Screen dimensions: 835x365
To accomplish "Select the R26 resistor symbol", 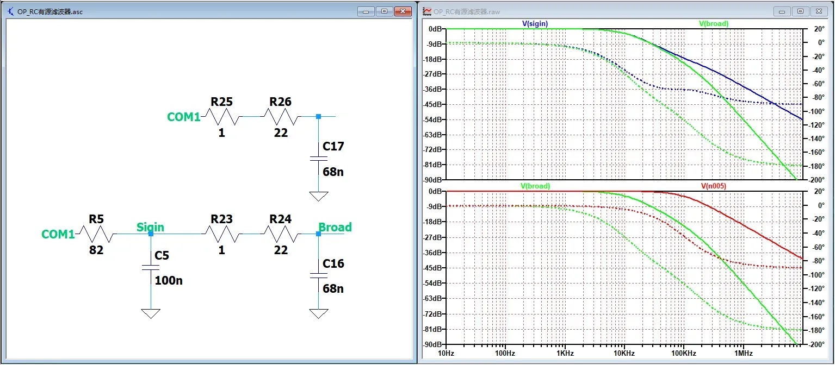I will point(281,116).
